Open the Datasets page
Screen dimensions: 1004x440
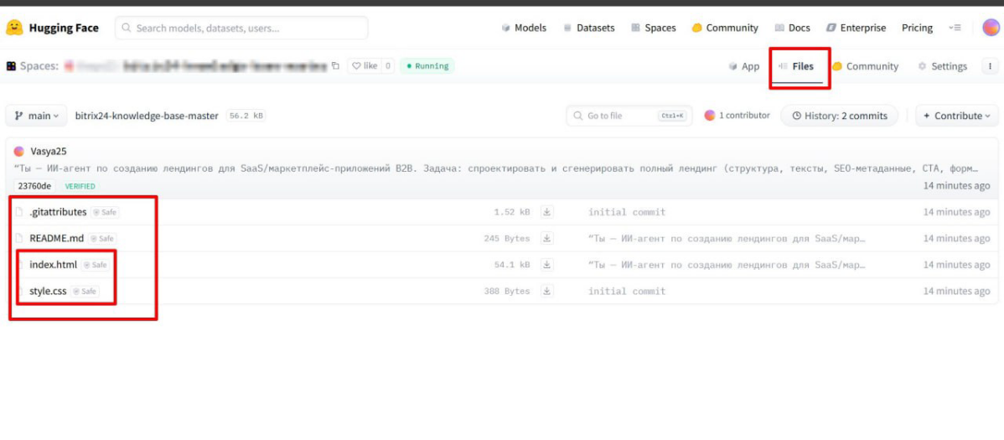coord(588,28)
